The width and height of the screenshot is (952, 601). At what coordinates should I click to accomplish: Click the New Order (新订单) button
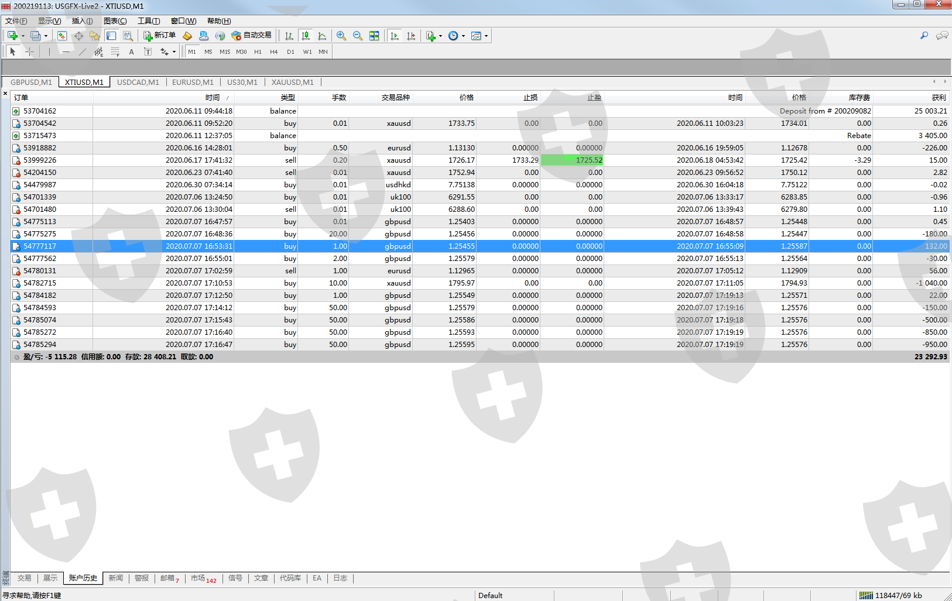coord(159,36)
